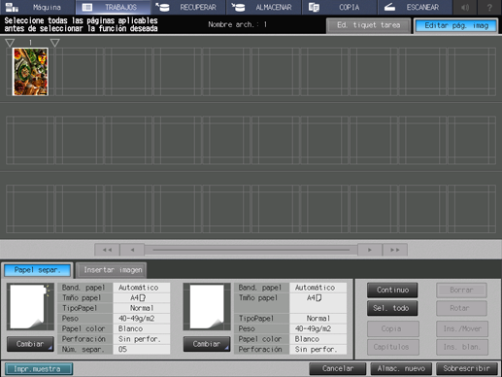This screenshot has width=502, height=377.
Task: Switch to the COPIA tab
Action: point(339,7)
